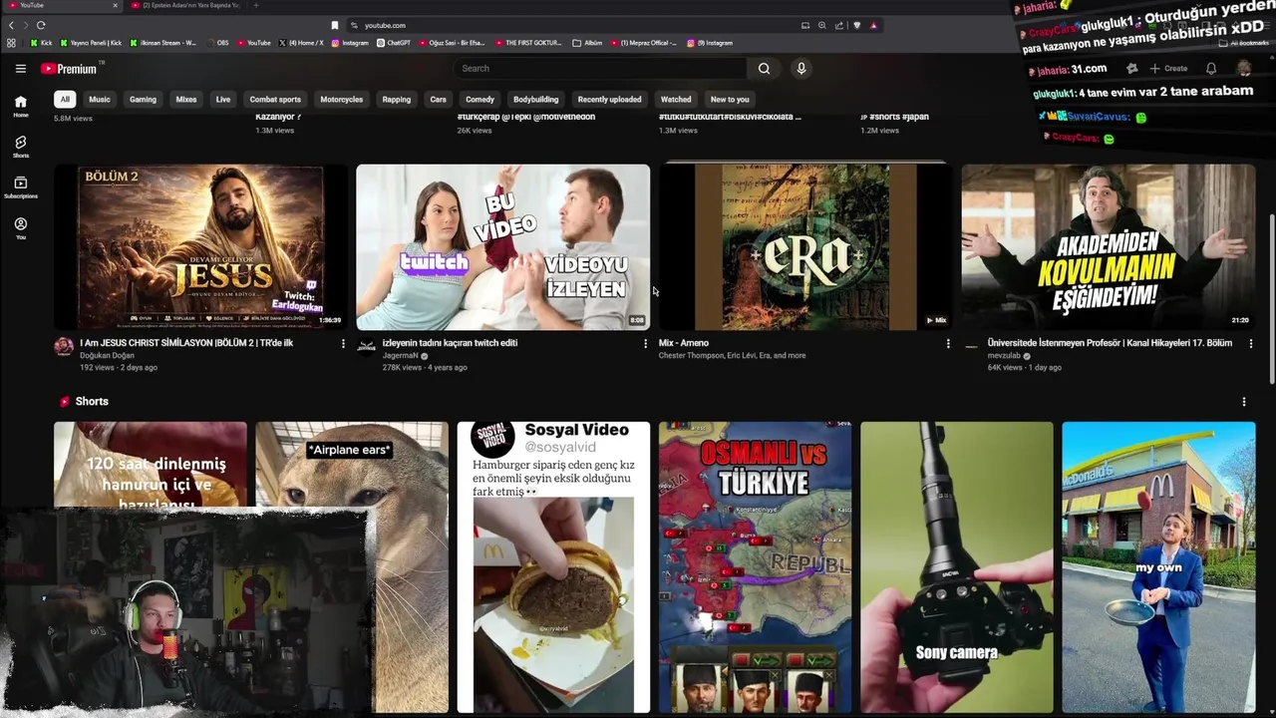This screenshot has height=718, width=1276.
Task: Open the All Bookmarks folder
Action: [x=1244, y=43]
